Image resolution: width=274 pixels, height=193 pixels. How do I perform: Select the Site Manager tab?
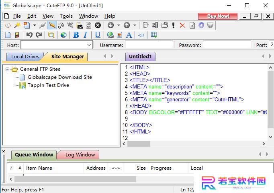click(x=67, y=56)
